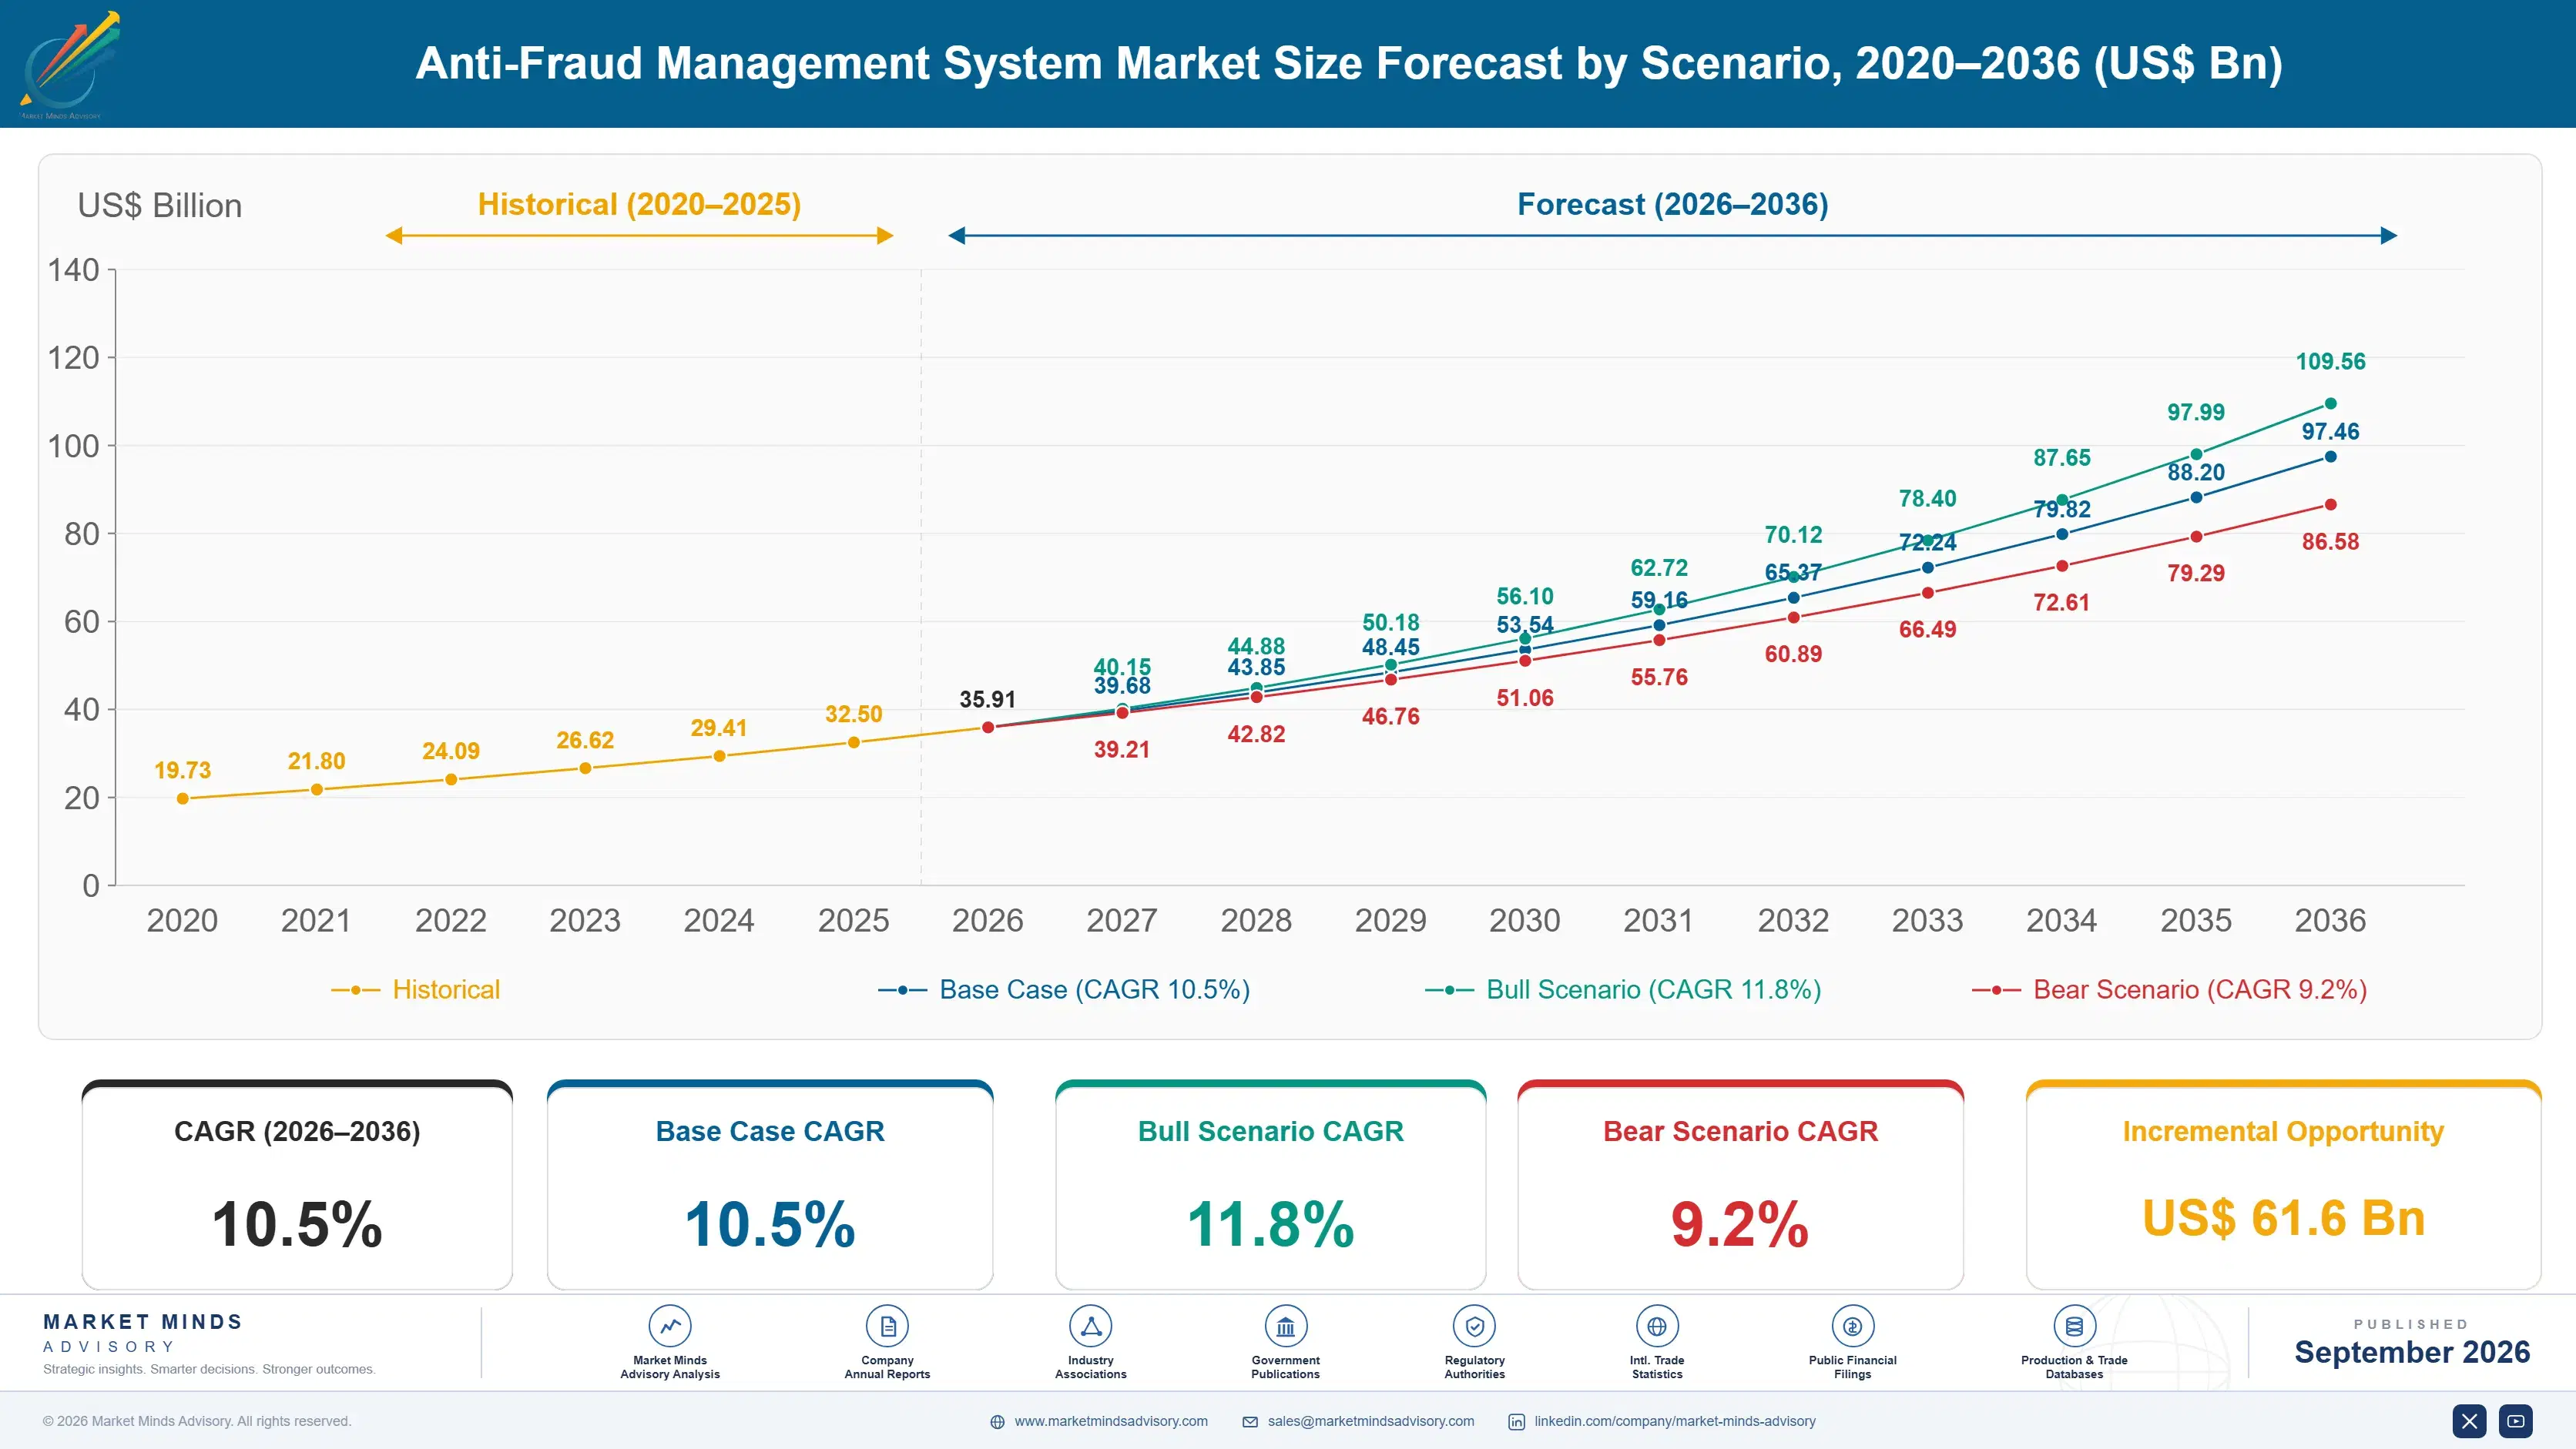
Task: Click the Base Case (CAGR 10.5%) legend entry
Action: [x=1064, y=989]
